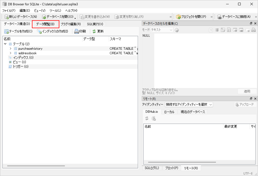The width and height of the screenshot is (258, 176).
Task: Click the Set as NULL icon in cell editor
Action: tap(247, 30)
